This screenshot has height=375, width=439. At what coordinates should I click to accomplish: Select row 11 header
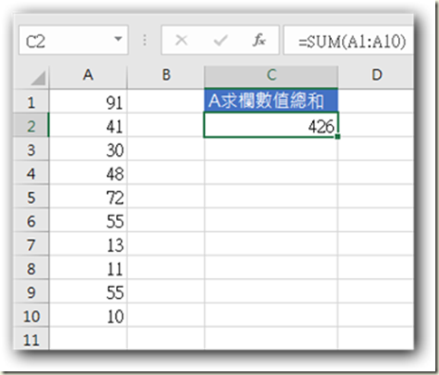pos(31,339)
